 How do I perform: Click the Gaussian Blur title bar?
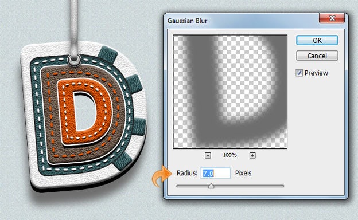point(242,21)
